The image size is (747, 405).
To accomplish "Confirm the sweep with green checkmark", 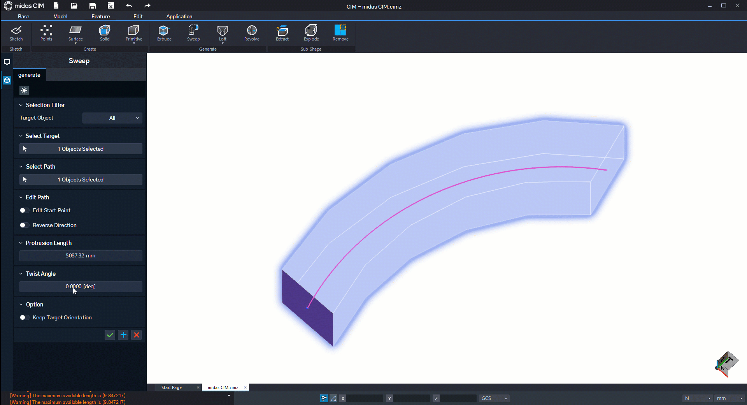I will (110, 335).
